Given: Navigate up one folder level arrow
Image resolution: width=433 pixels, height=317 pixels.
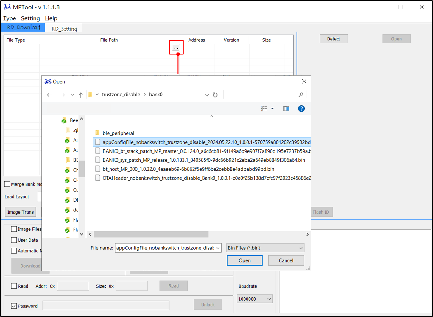Looking at the screenshot, I should coord(81,95).
